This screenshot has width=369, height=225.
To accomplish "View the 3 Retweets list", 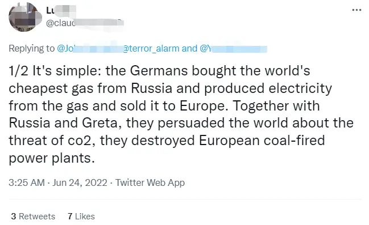I will [33, 216].
